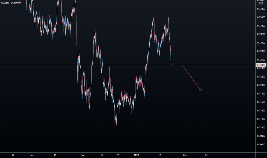Click the Feb label on the time axis
The width and height of the screenshot is (267, 158).
pyautogui.click(x=185, y=155)
